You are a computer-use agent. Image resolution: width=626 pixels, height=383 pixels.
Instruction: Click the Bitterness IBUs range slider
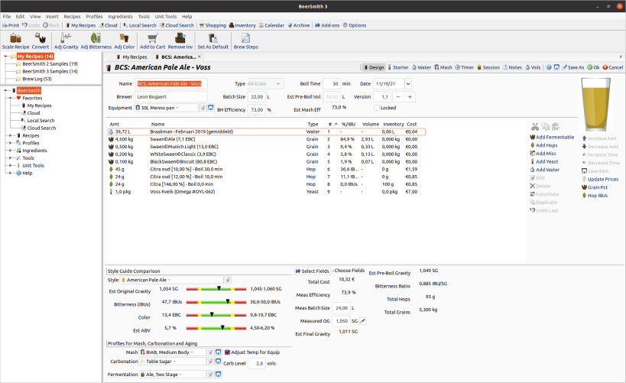(216, 301)
